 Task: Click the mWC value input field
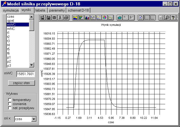tap(25, 74)
